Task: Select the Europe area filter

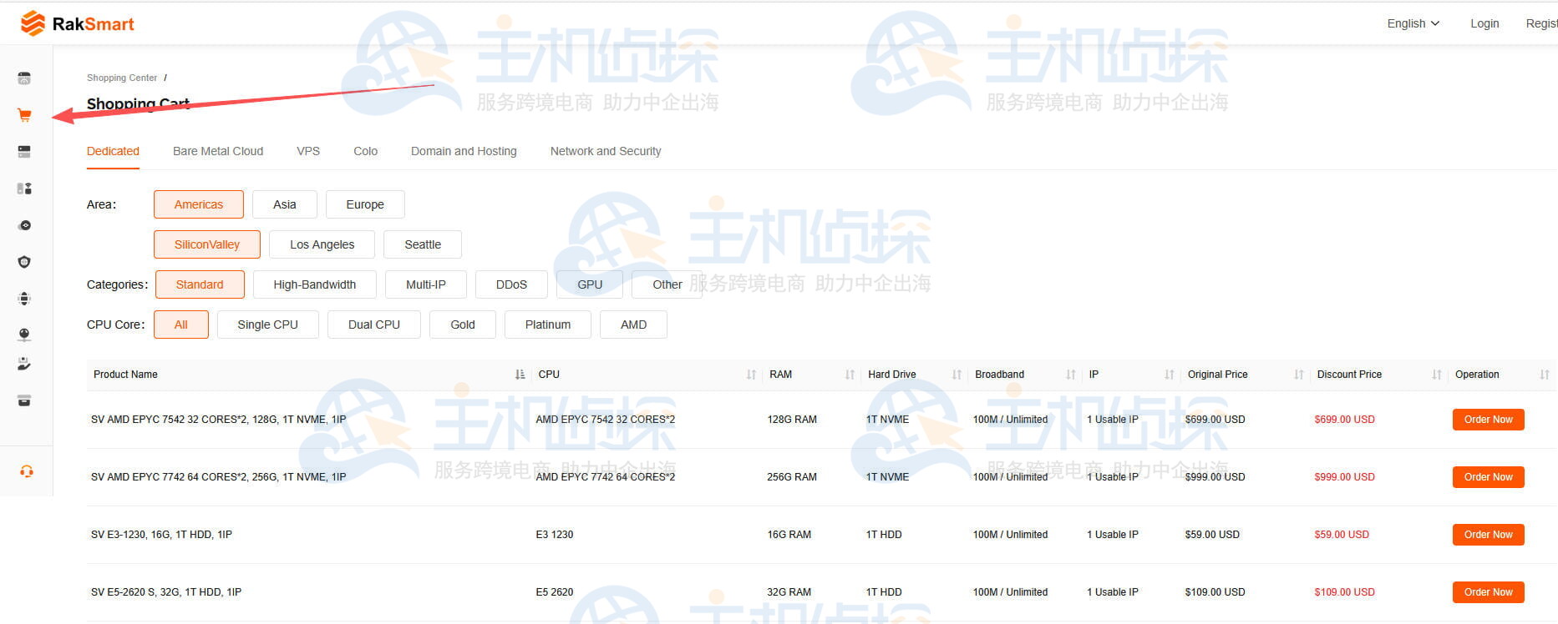Action: (x=365, y=204)
